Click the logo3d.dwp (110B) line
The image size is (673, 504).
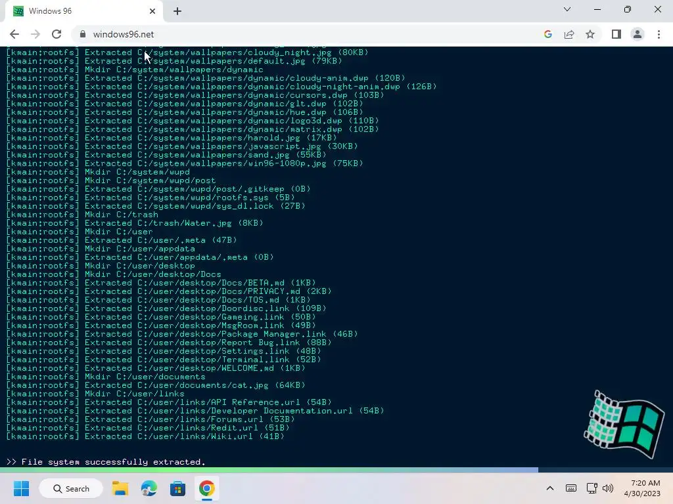(193, 121)
